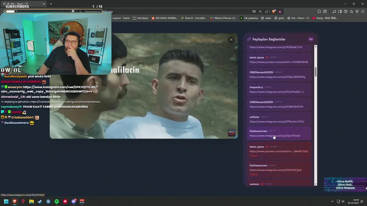This screenshot has height=206, width=367.
Task: Open the browser extensions puzzle icon
Action: point(319,11)
